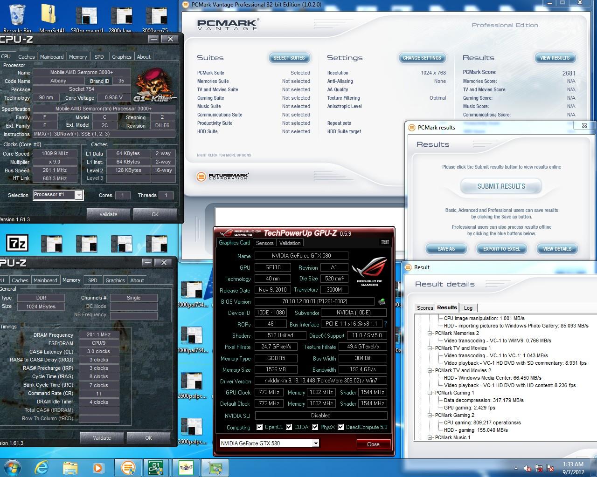Viewport: 597px width, 477px height.
Task: Click the BIOS Version field in GPU-Z
Action: coord(315,301)
